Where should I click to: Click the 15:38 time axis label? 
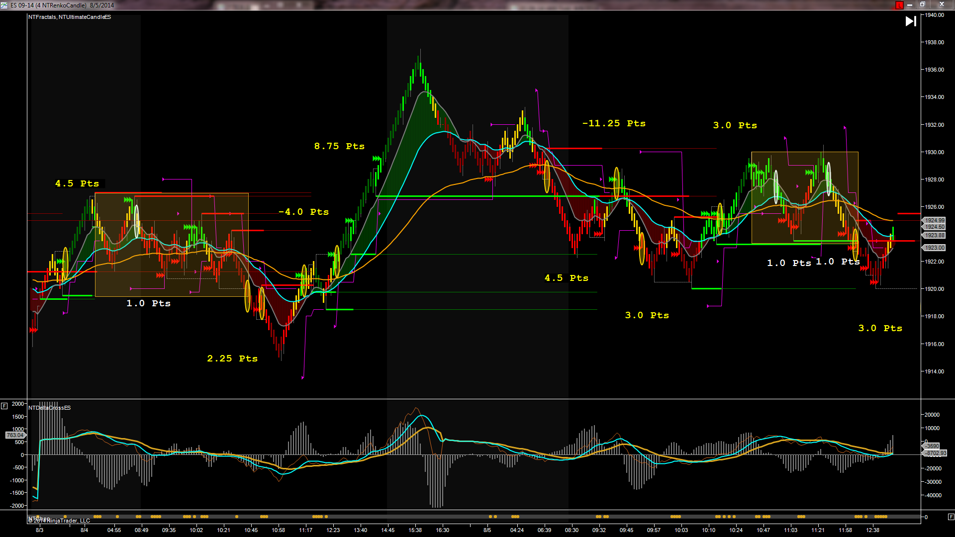(x=415, y=530)
